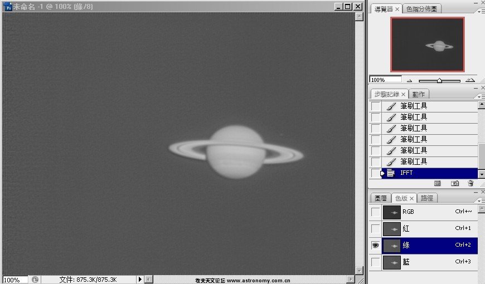
Task: Switch to the 路徑 Paths tab
Action: 427,198
